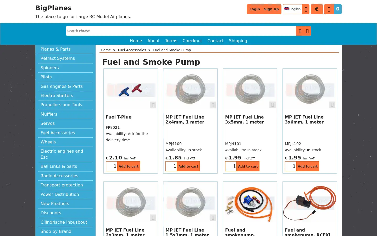Add Fuel T-Plug to cart
Viewport: 377px width, 236px height.
[129, 166]
